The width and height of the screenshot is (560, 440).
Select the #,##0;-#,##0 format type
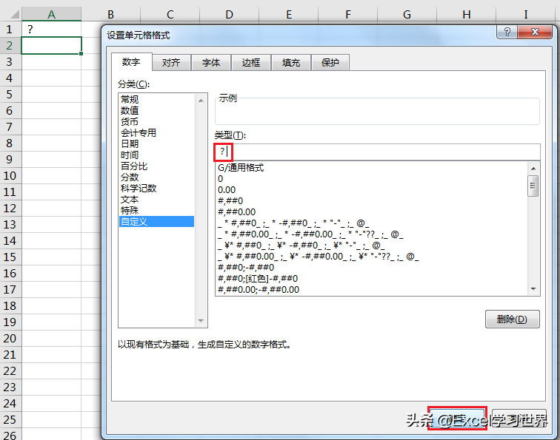click(x=372, y=268)
